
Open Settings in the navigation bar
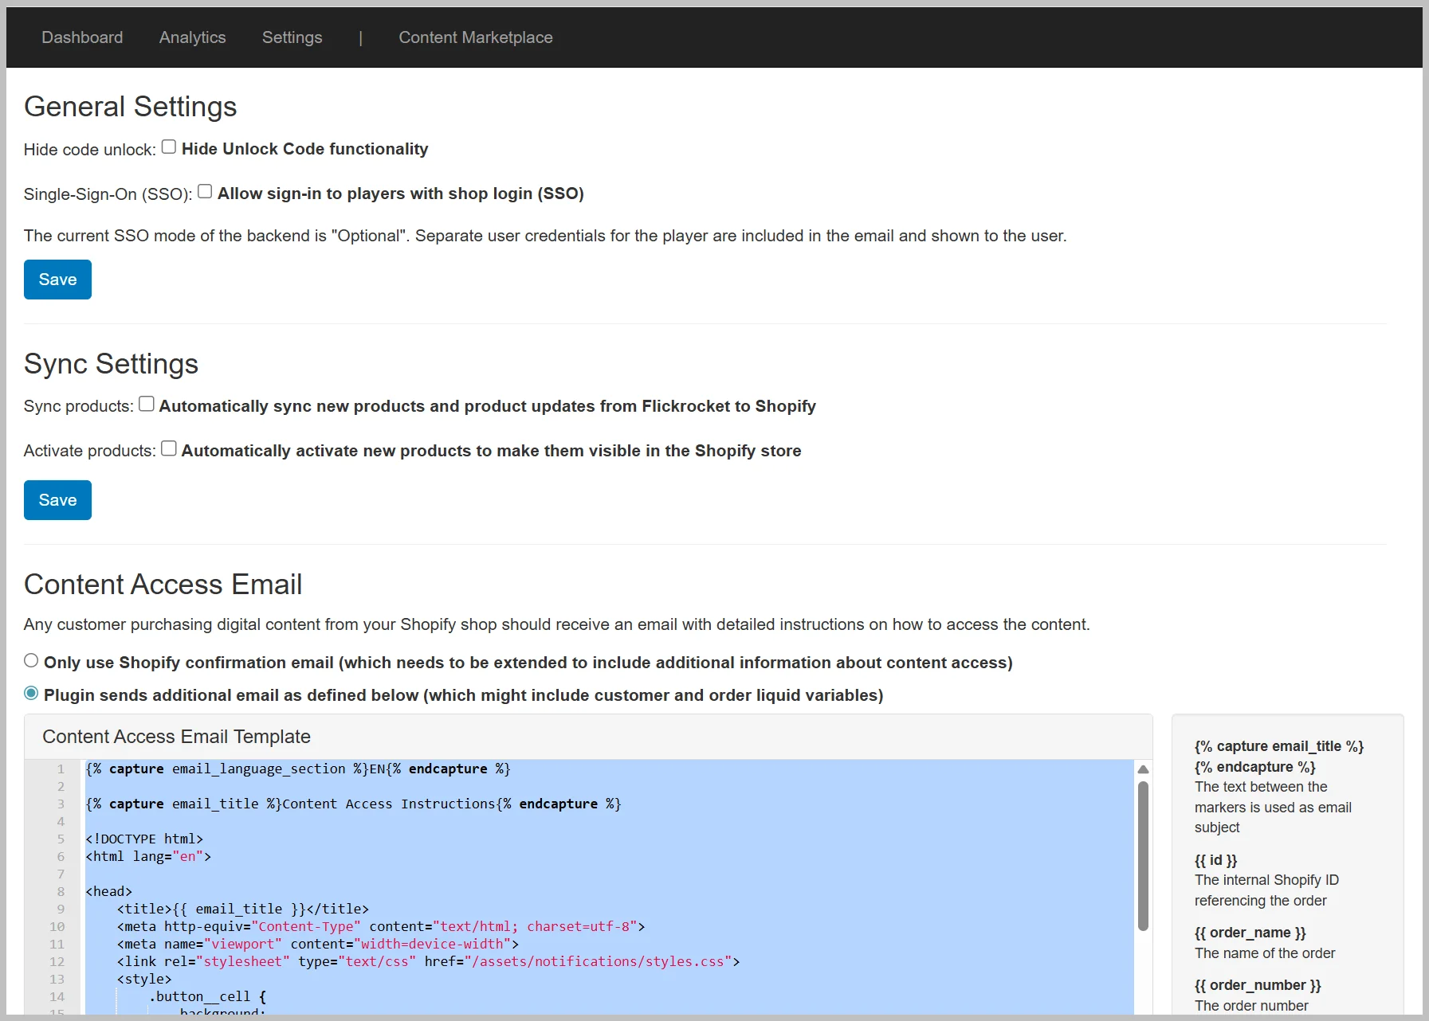click(x=292, y=37)
